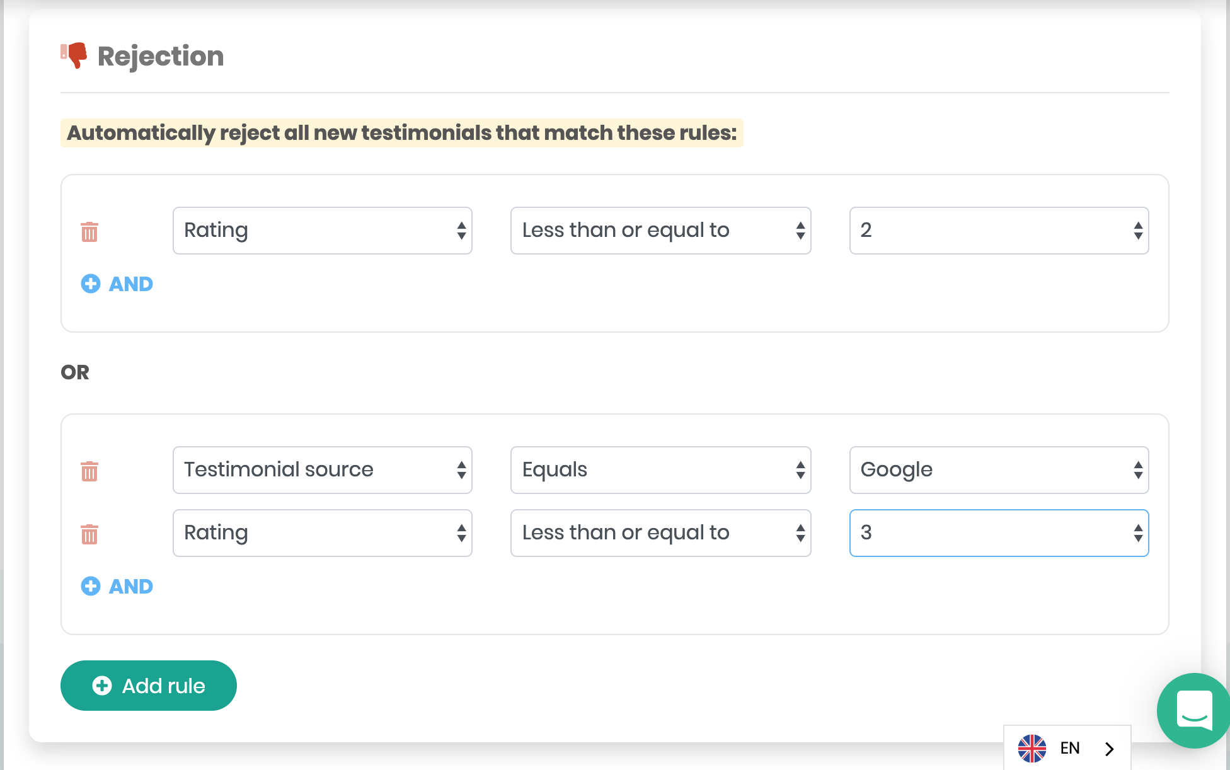The image size is (1230, 770).
Task: Delete the first Rating rule with trash icon
Action: tap(89, 232)
